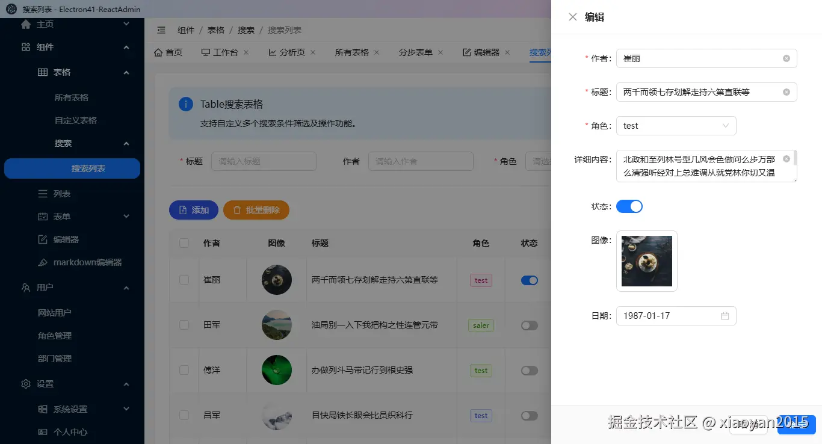Open the calendar icon in the 日期 field
This screenshot has width=822, height=444.
[x=725, y=316]
